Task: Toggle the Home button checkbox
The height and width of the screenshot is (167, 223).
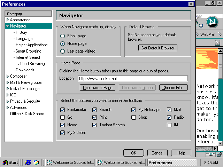Action: [63, 125]
